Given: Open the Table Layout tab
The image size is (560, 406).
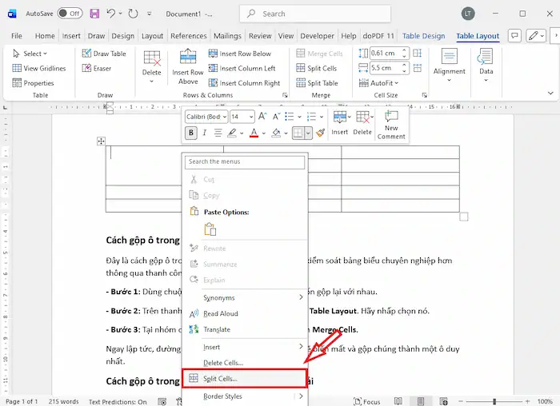Looking at the screenshot, I should tap(478, 36).
